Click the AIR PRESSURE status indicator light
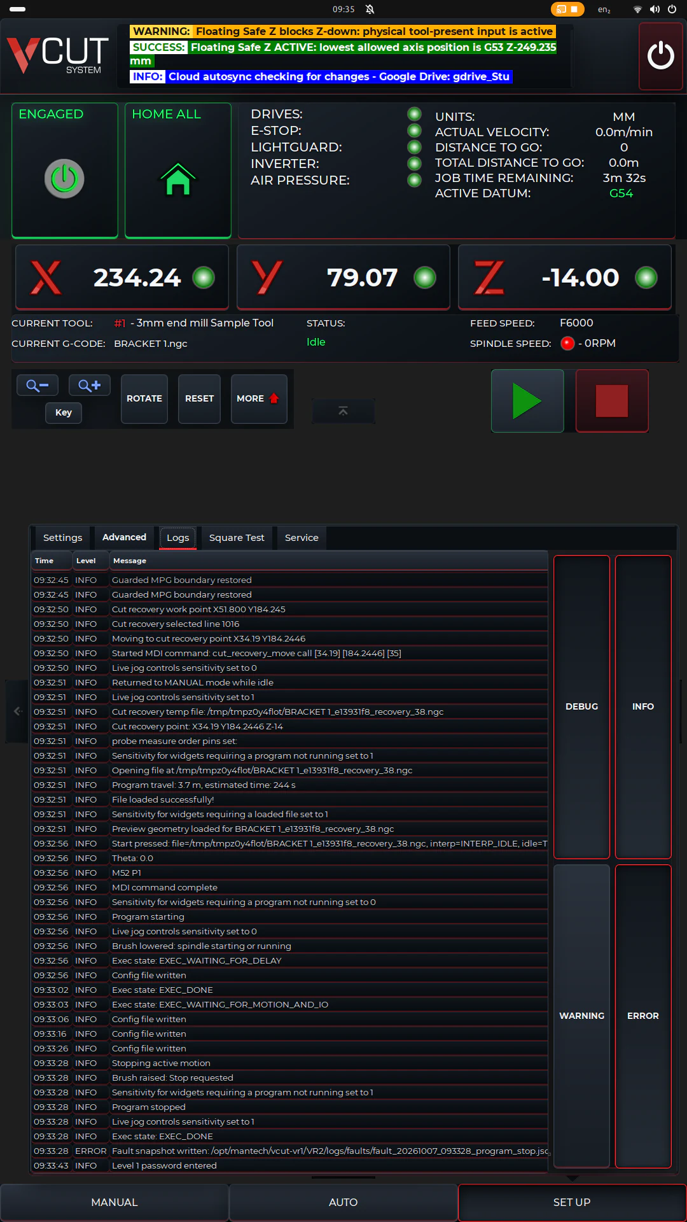The image size is (687, 1222). 414,180
